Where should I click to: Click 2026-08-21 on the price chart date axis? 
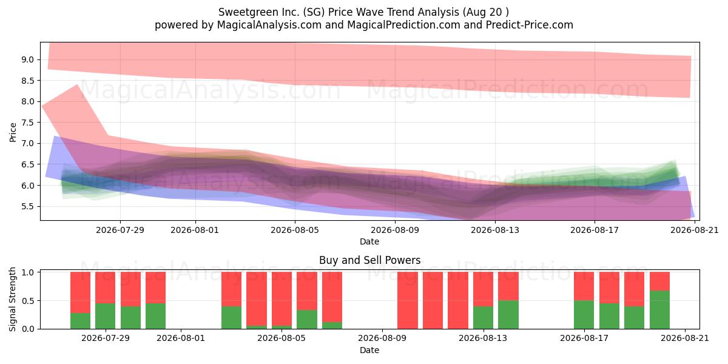(695, 230)
